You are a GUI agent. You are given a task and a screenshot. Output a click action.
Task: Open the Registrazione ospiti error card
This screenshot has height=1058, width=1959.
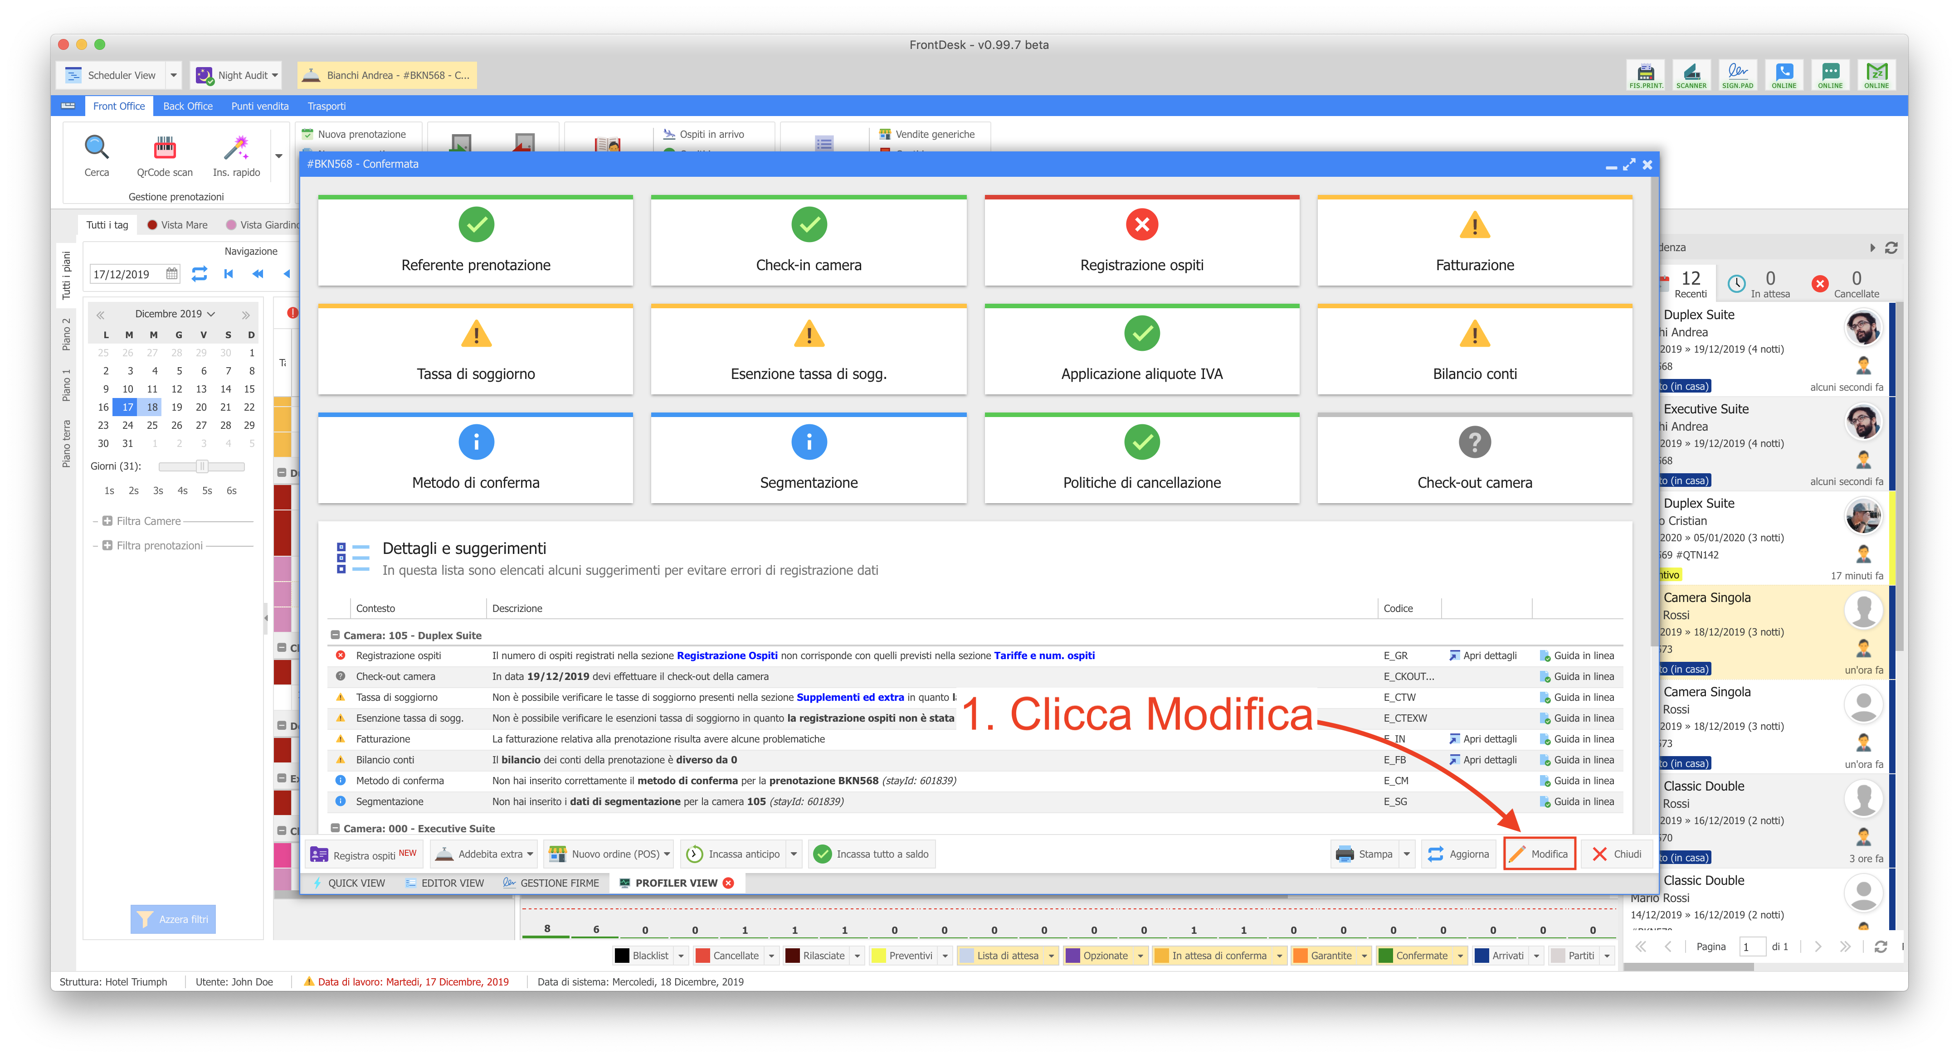(1141, 240)
